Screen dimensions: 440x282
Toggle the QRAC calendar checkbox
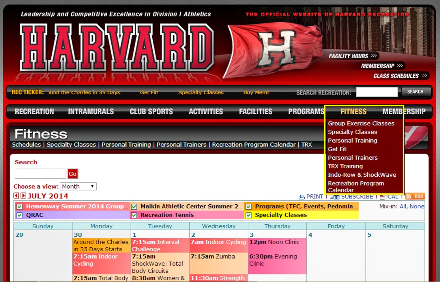click(x=20, y=215)
